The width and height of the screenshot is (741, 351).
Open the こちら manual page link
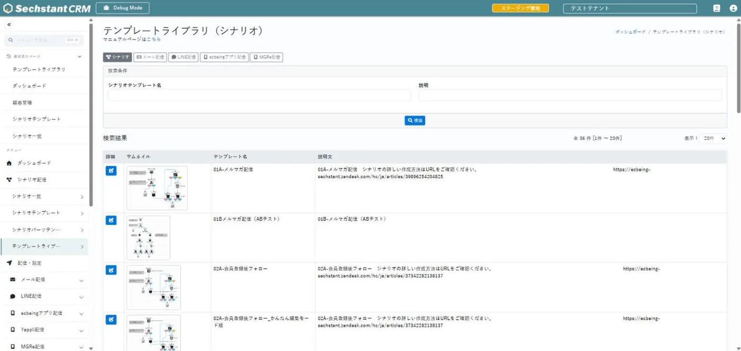153,39
